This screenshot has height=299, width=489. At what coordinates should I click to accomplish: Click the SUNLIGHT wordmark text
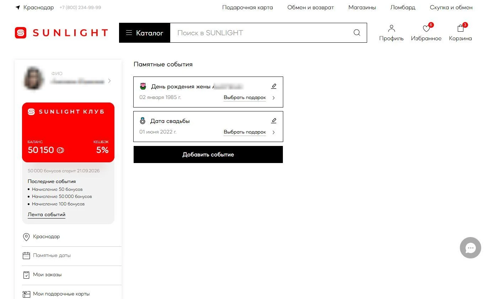[70, 33]
